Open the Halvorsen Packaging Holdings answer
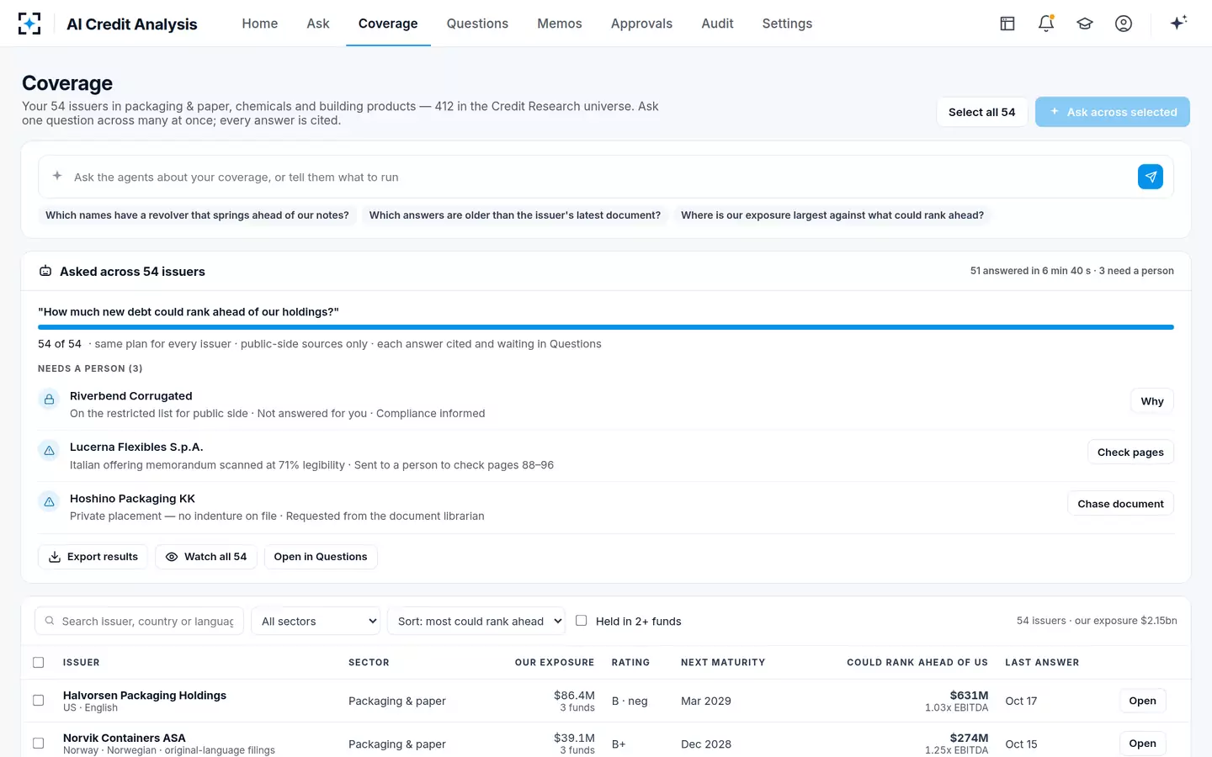Image resolution: width=1212 pixels, height=757 pixels. [x=1142, y=701]
